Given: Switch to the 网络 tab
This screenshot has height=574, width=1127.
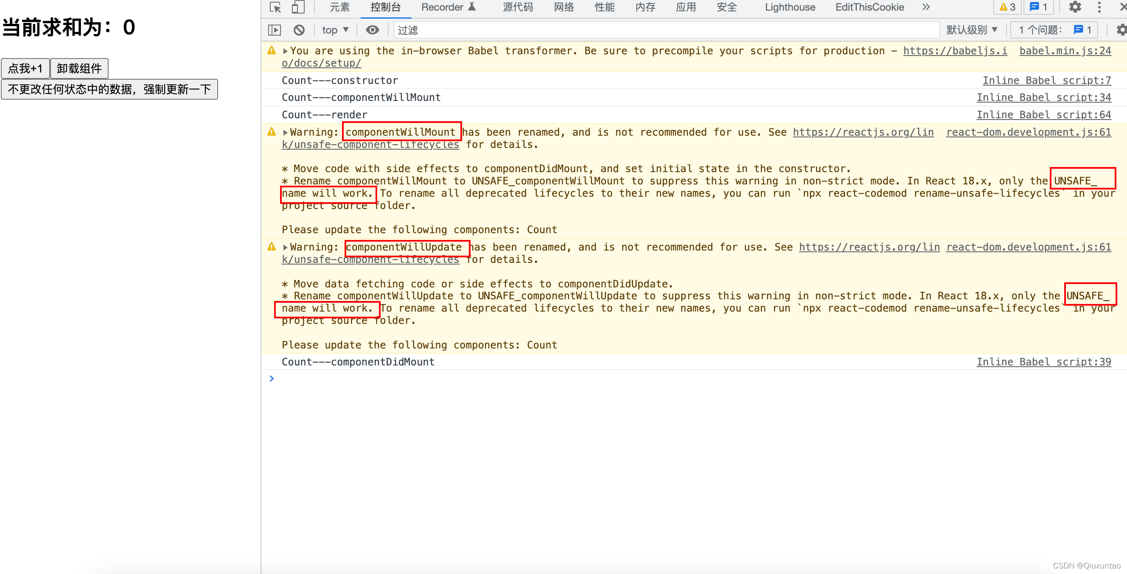Looking at the screenshot, I should (563, 7).
